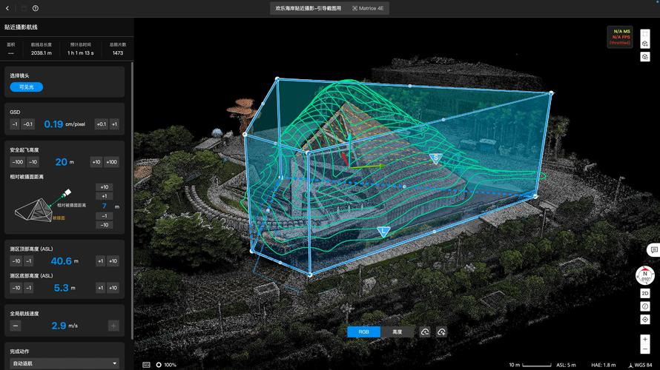
Task: Toggle the point size 100% circle
Action: point(159,365)
